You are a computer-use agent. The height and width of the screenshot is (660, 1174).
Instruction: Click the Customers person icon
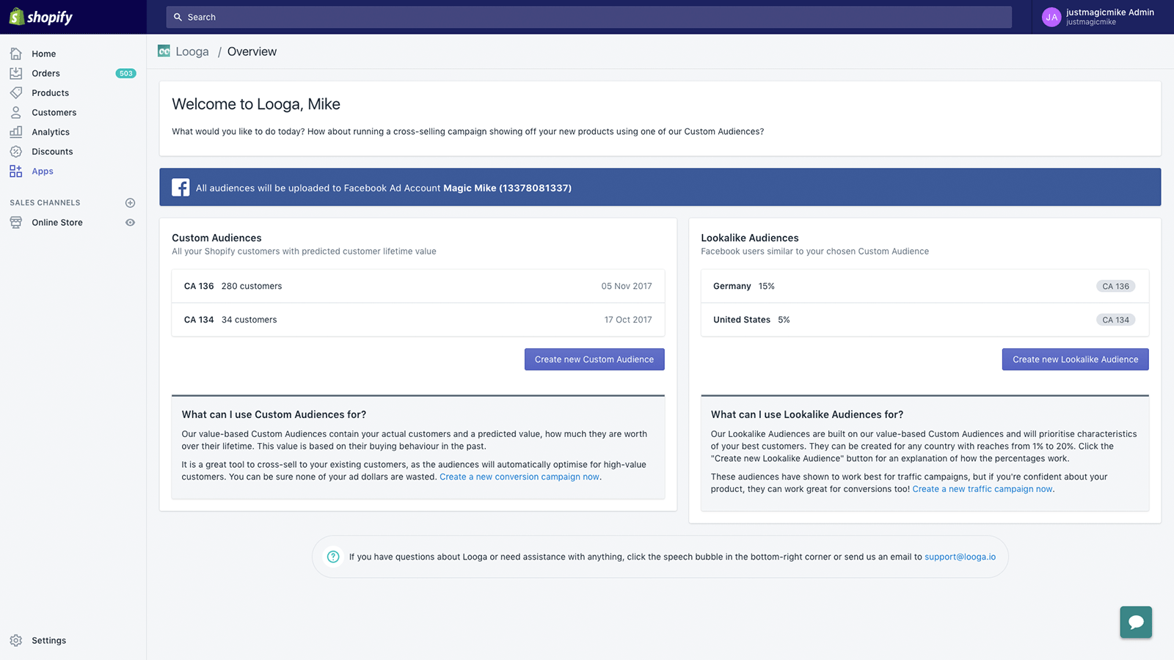[x=16, y=112]
